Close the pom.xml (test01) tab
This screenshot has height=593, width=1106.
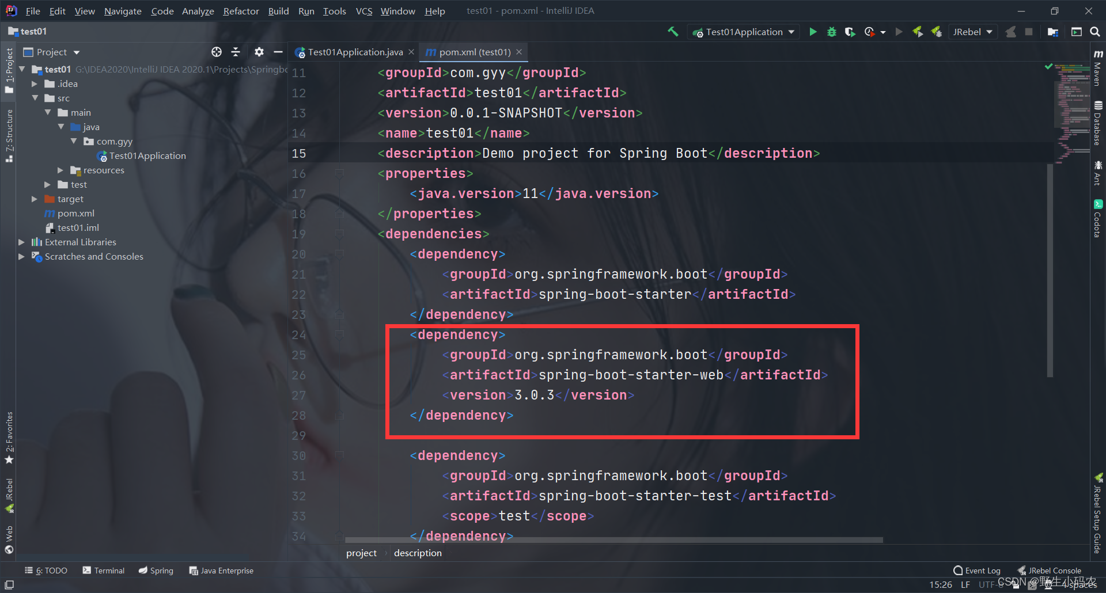(x=519, y=52)
